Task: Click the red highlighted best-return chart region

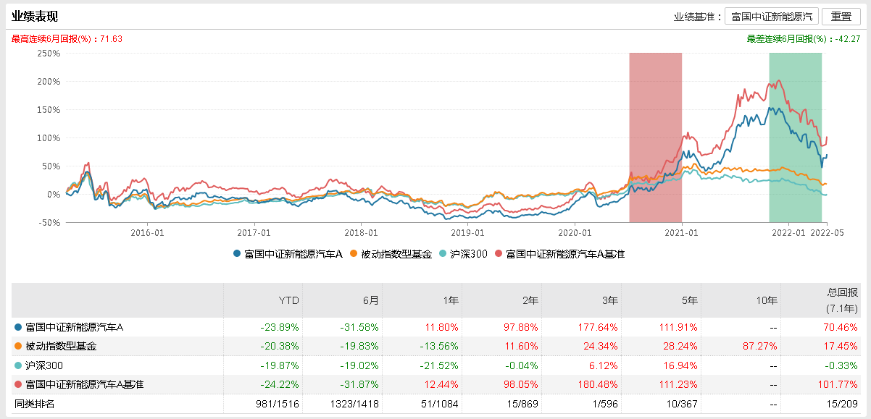Action: 655,137
